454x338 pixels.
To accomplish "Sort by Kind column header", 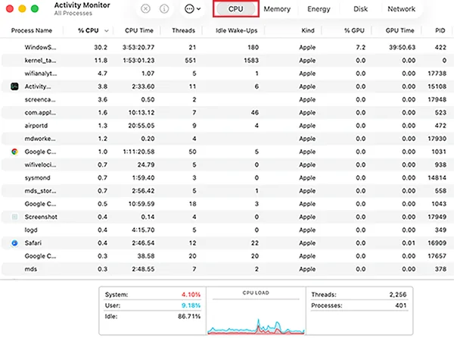I will (x=308, y=30).
